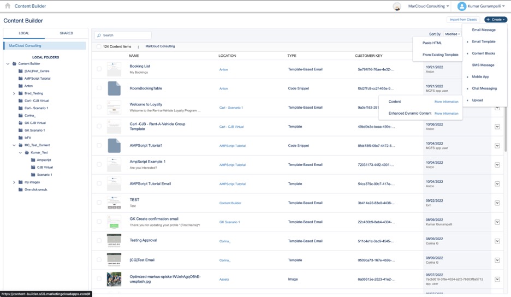The height and width of the screenshot is (297, 511).
Task: Click Import from Classic button
Action: tap(463, 20)
